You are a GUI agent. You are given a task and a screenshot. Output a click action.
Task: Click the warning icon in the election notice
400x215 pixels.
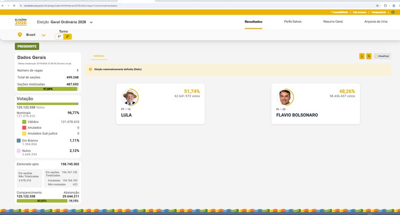click(x=90, y=69)
